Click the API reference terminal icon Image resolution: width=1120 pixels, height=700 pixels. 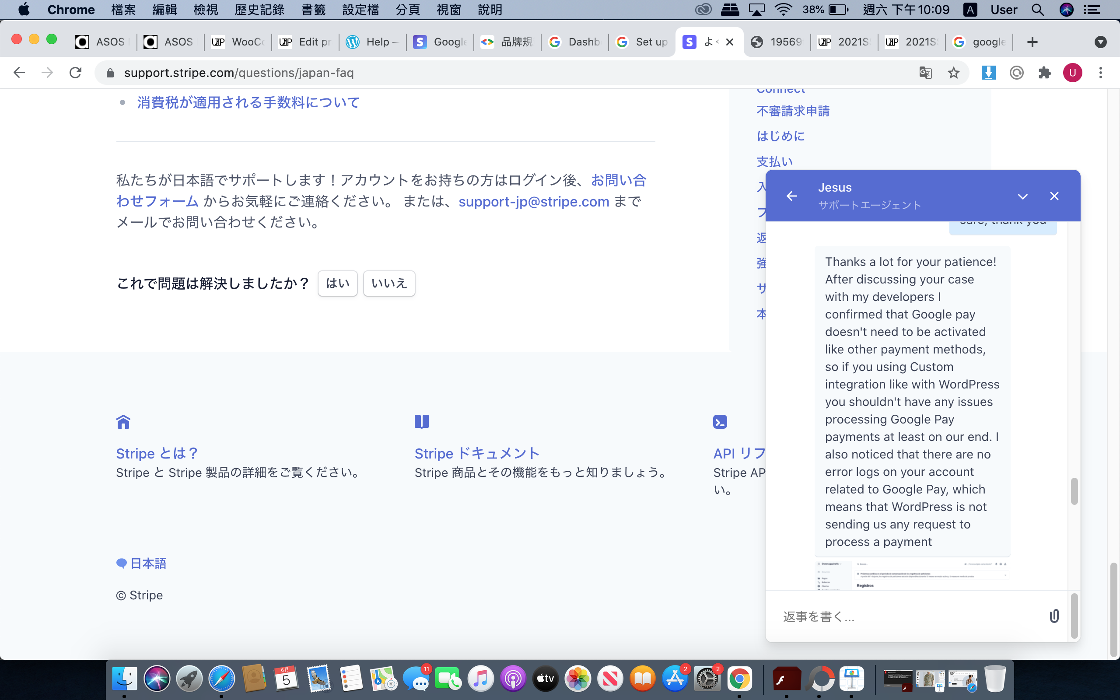tap(720, 422)
